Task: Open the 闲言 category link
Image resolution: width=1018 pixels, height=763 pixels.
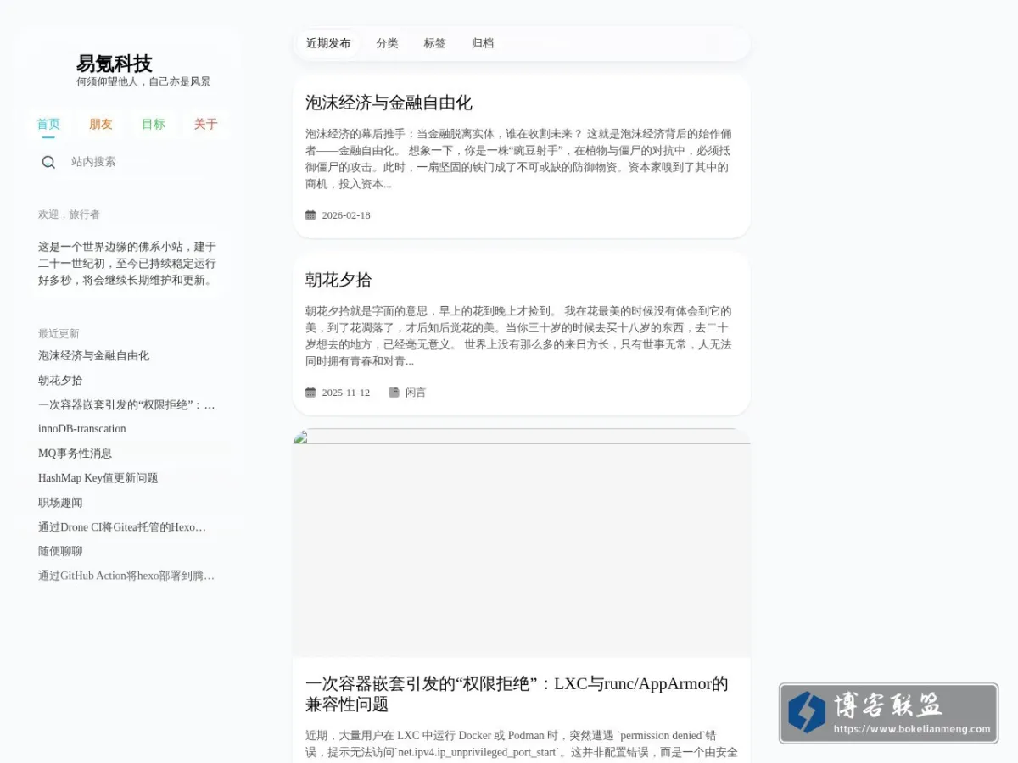Action: point(416,393)
